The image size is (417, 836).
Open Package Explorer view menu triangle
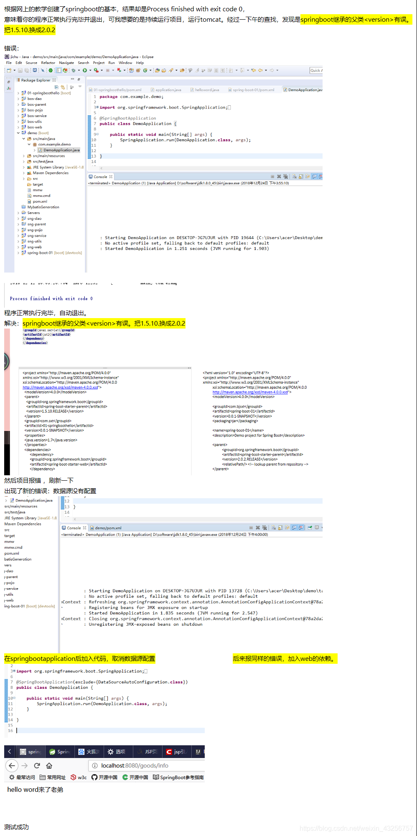coord(80,87)
